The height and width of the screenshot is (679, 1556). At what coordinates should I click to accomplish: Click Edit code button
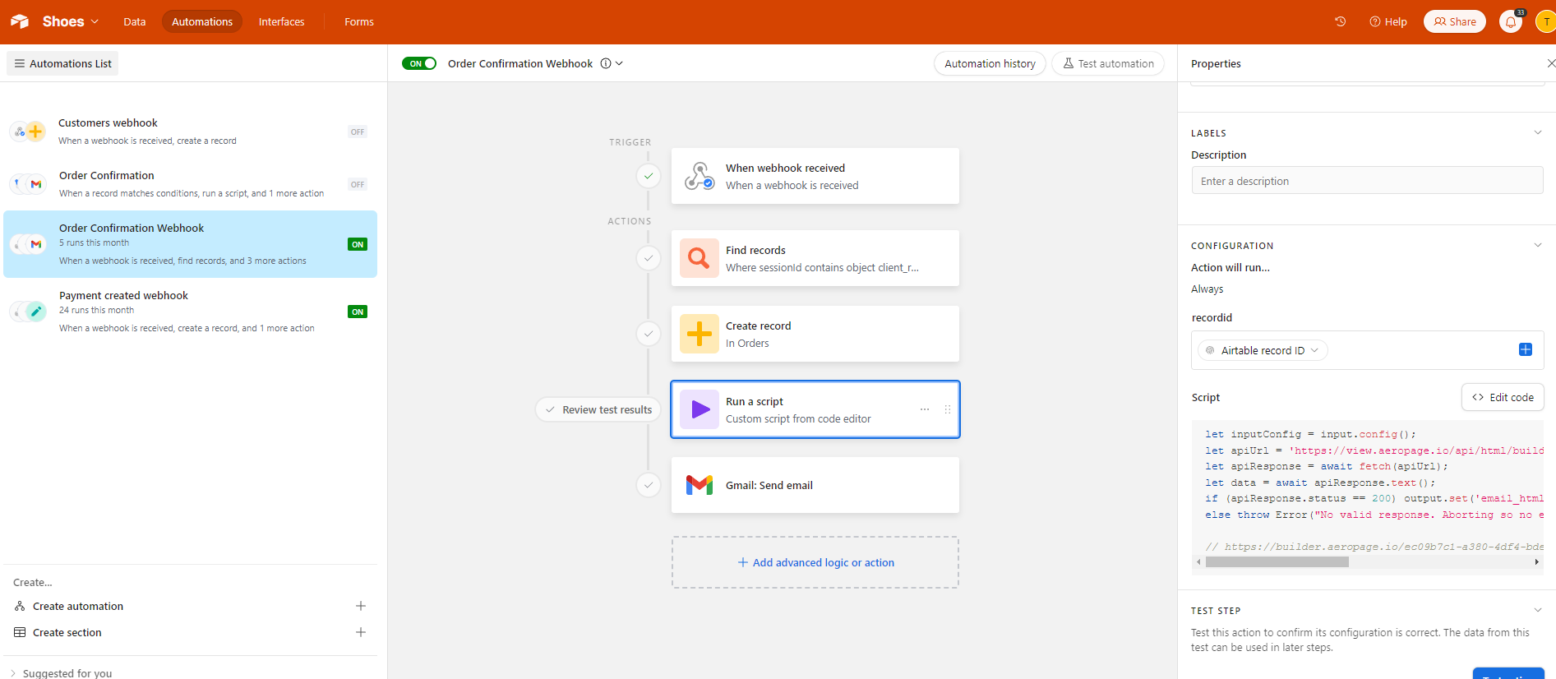1503,397
